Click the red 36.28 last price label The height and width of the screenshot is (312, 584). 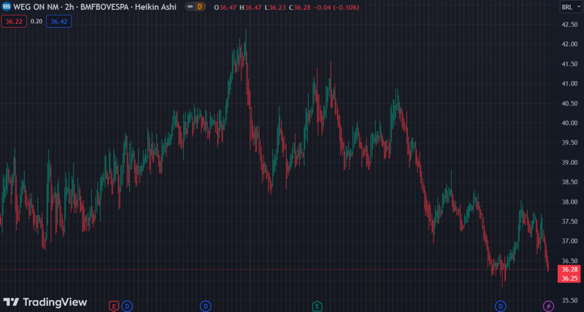(x=569, y=270)
